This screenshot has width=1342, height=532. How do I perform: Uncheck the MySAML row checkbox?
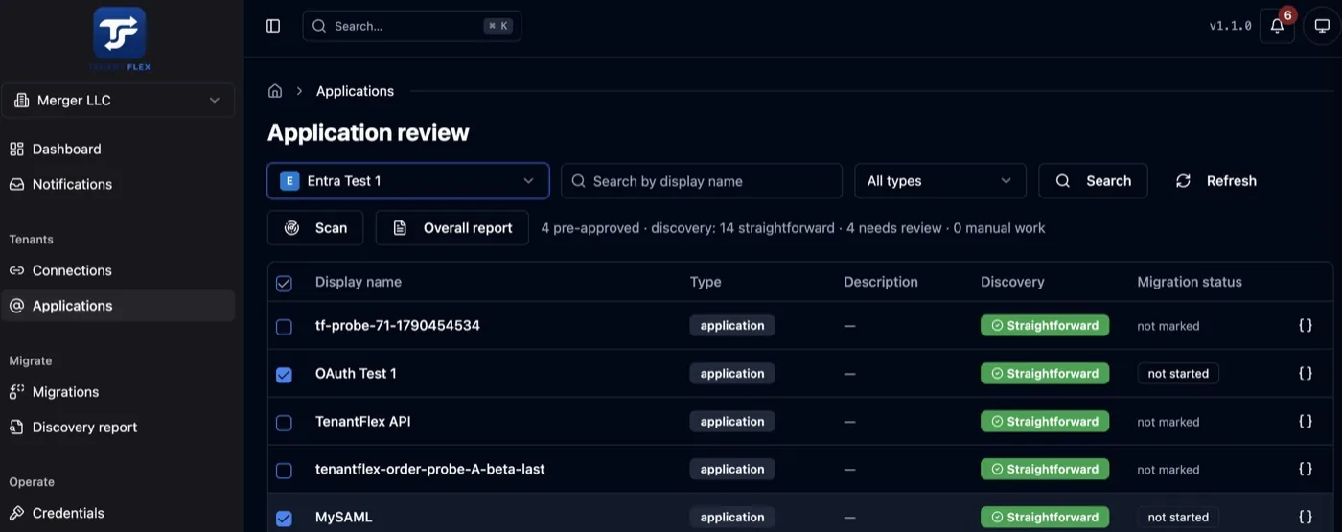coord(284,519)
